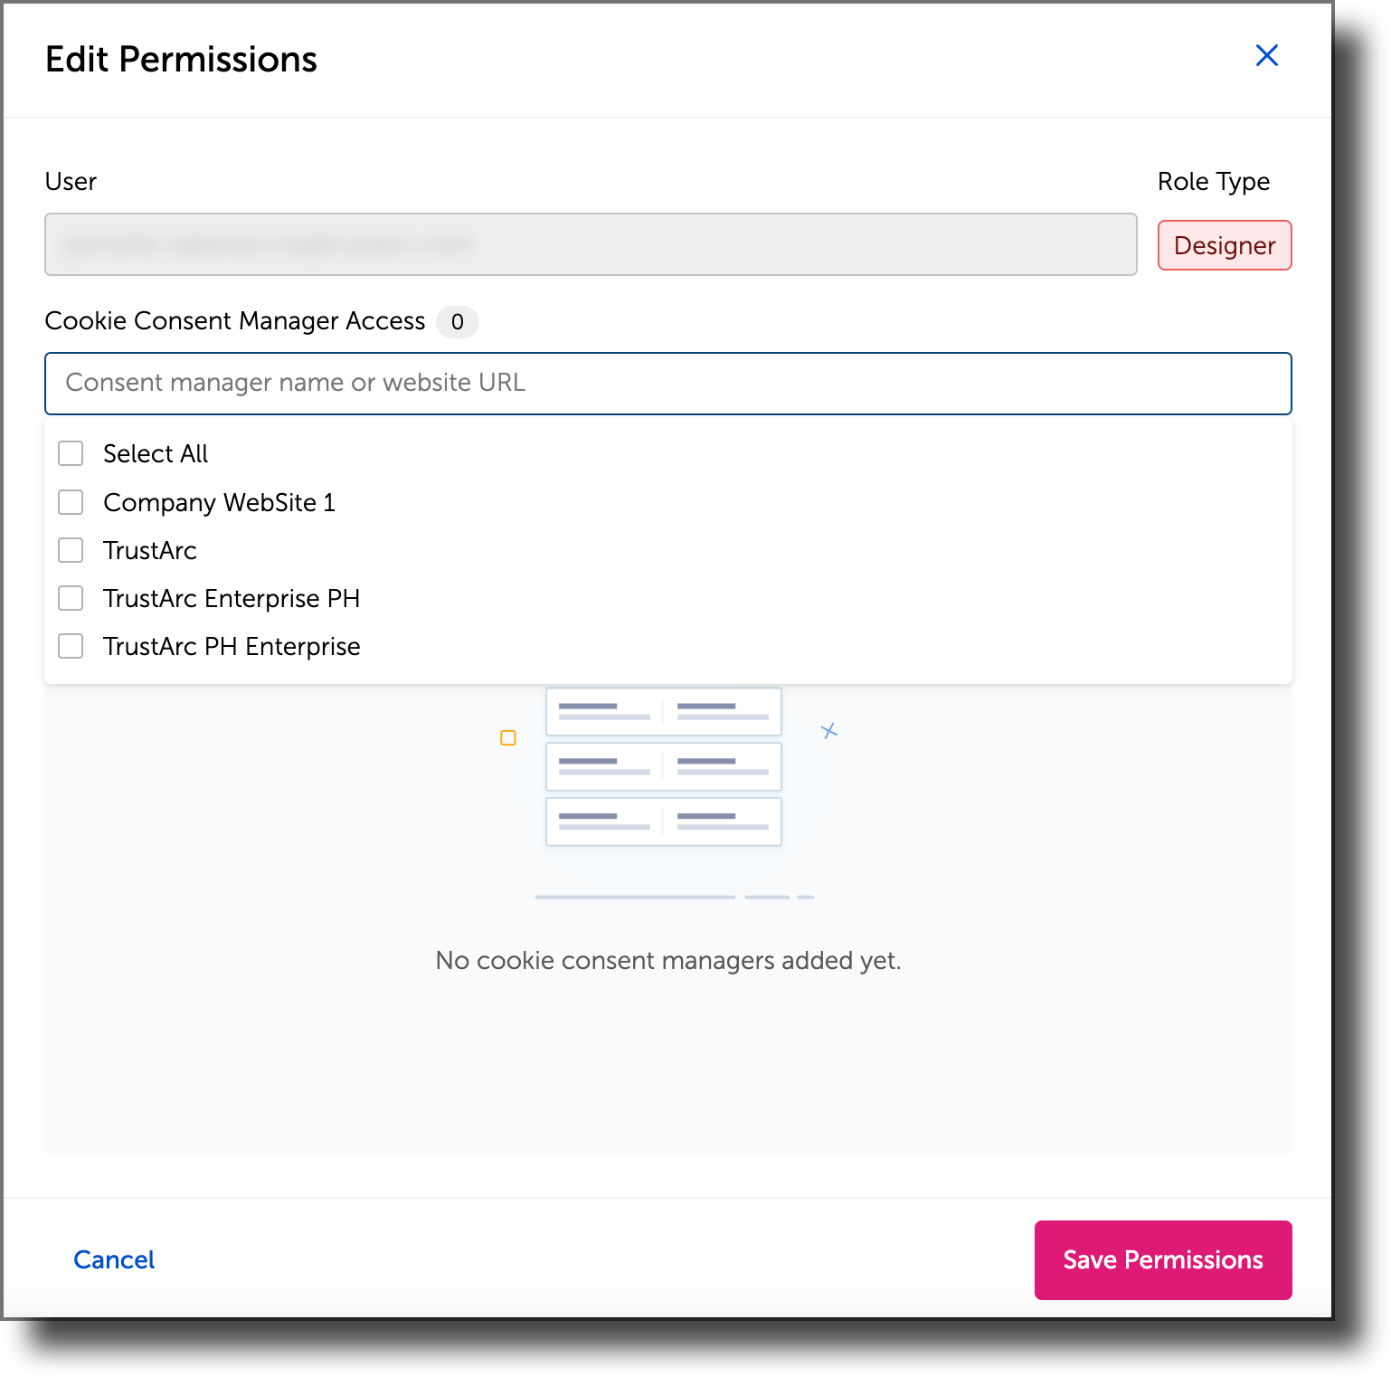
Task: Check the TrustArc PH Enterprise option
Action: click(71, 646)
